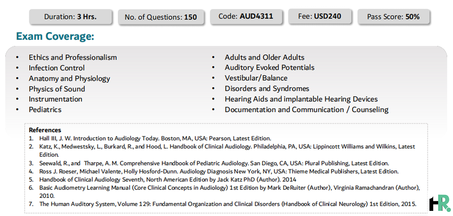Screen dimensions: 453x216
Task: Click the Pass Score 50% badge
Action: [x=393, y=17]
